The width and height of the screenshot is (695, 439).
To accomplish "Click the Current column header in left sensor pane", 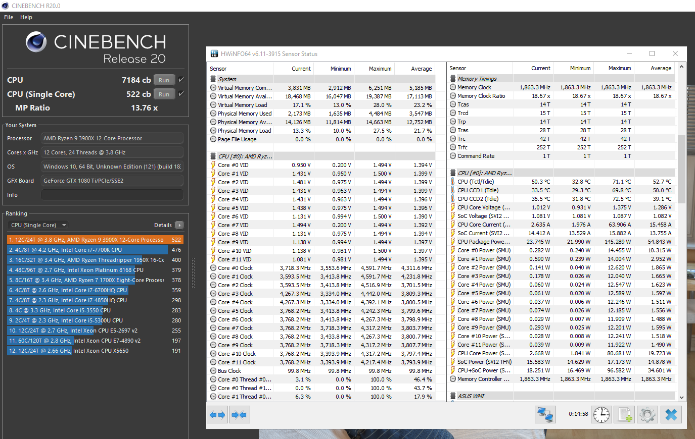I will (x=294, y=69).
